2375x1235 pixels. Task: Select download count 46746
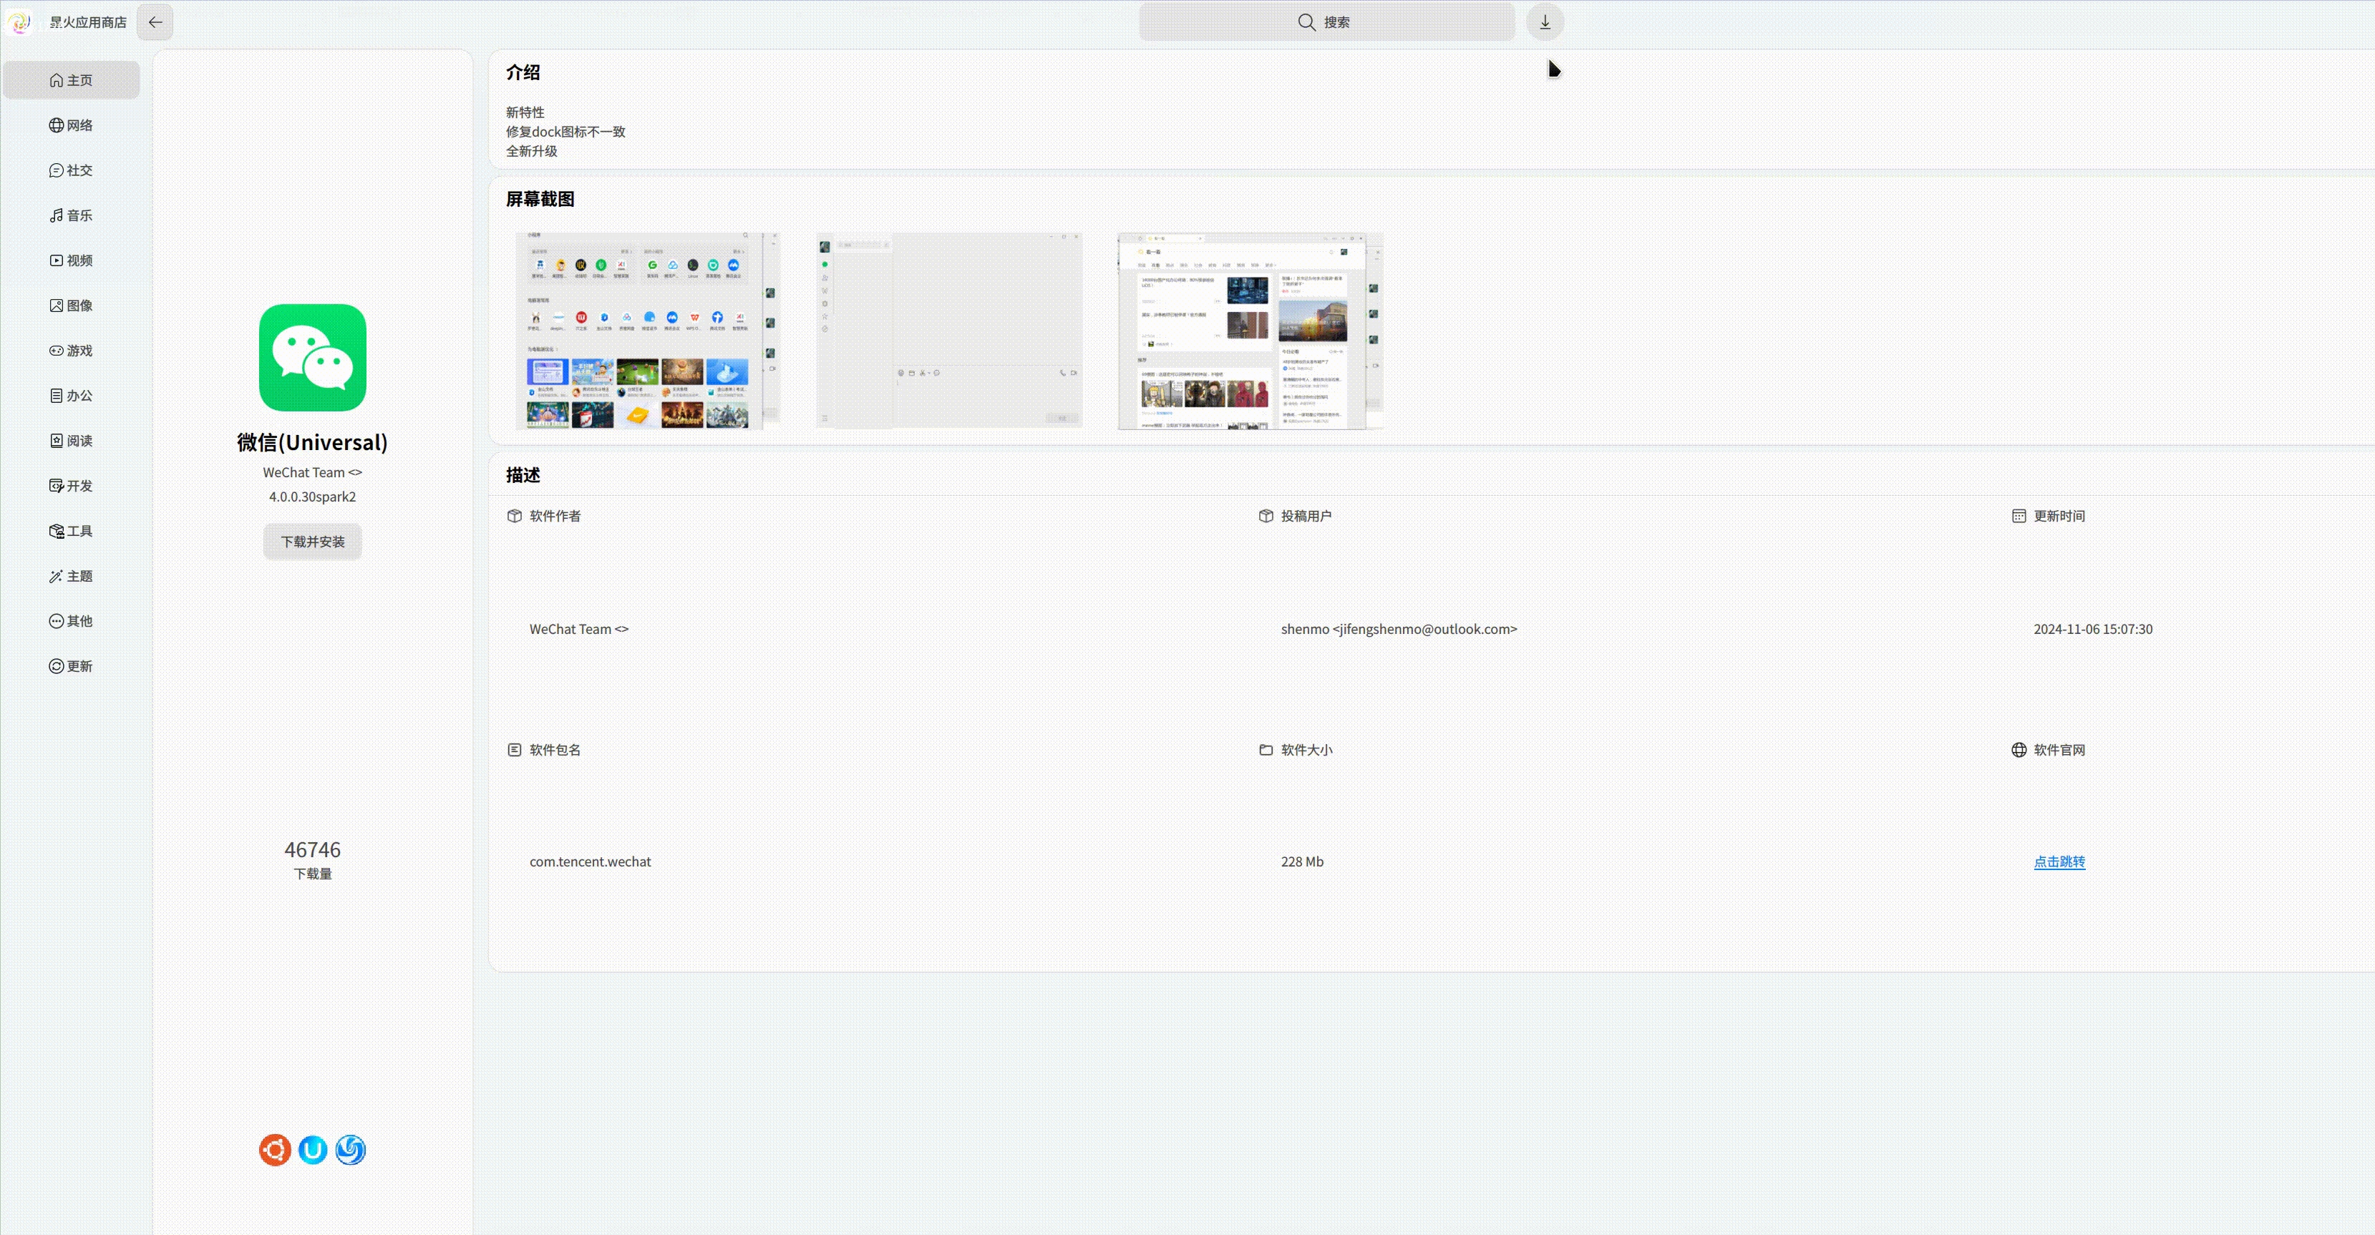pos(313,850)
